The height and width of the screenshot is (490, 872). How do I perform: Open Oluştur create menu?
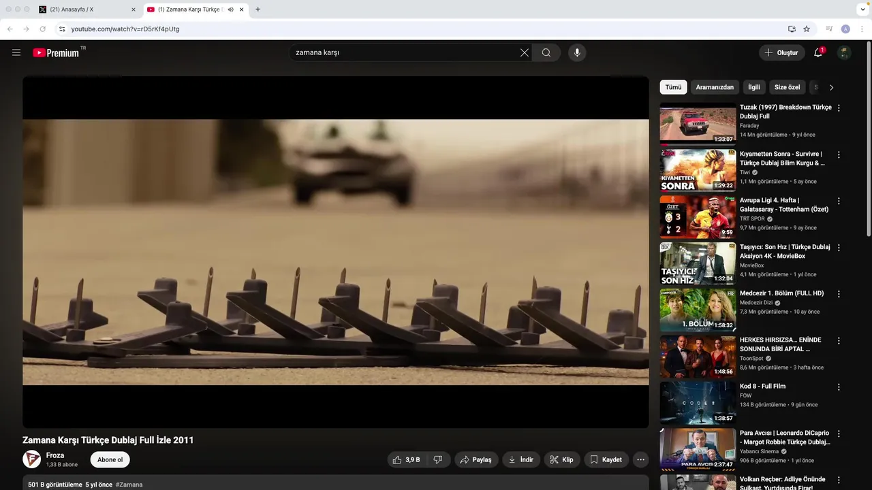coord(781,52)
